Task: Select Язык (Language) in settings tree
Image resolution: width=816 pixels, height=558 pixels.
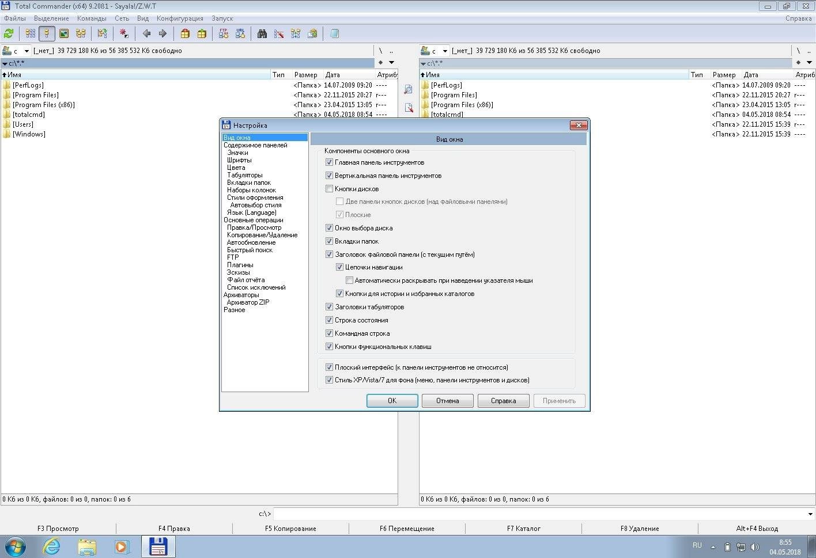Action: pos(252,212)
